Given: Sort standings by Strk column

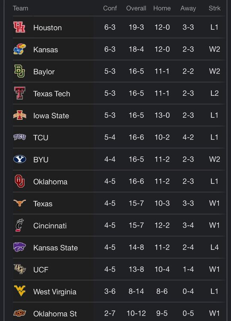Looking at the screenshot, I should (214, 8).
